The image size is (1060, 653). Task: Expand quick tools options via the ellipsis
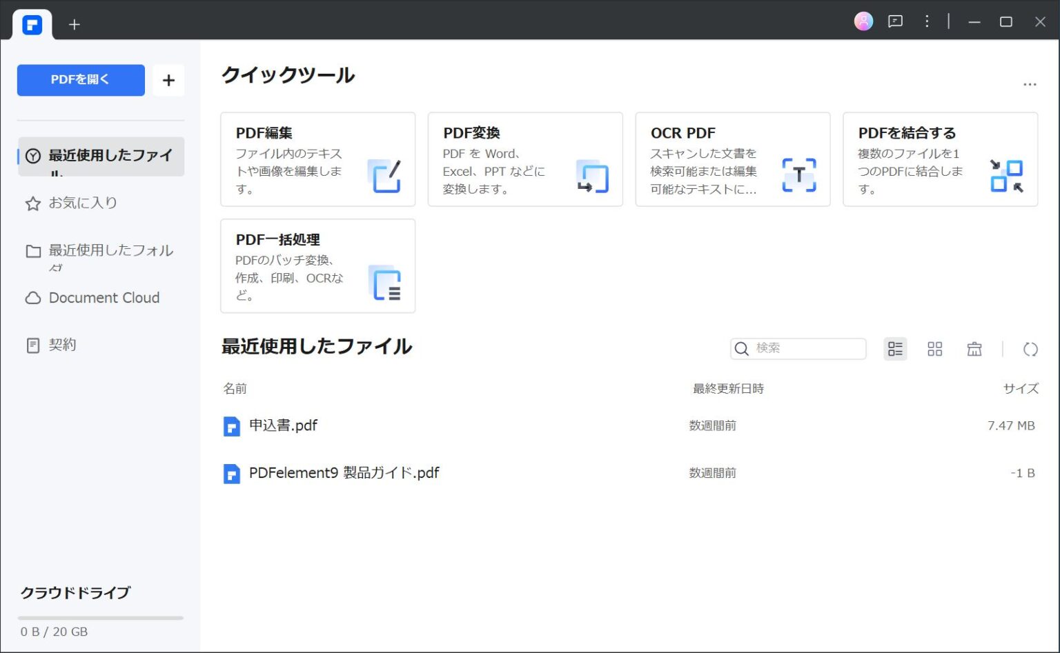pyautogui.click(x=1030, y=83)
